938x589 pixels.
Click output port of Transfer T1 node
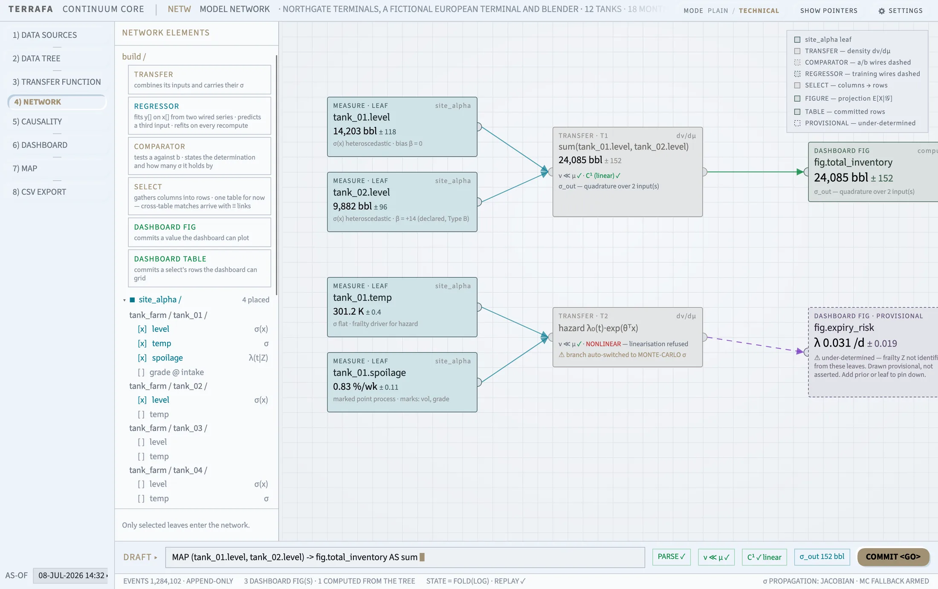coord(704,172)
